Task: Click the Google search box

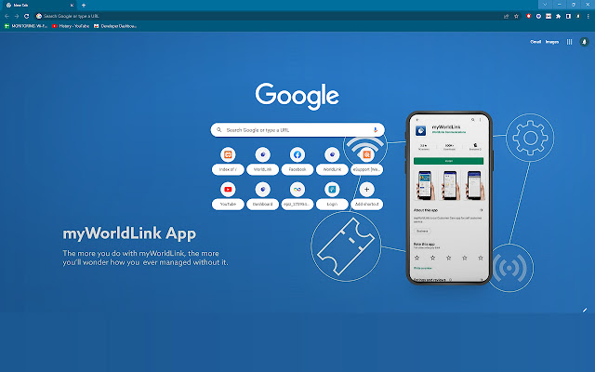Action: [297, 130]
